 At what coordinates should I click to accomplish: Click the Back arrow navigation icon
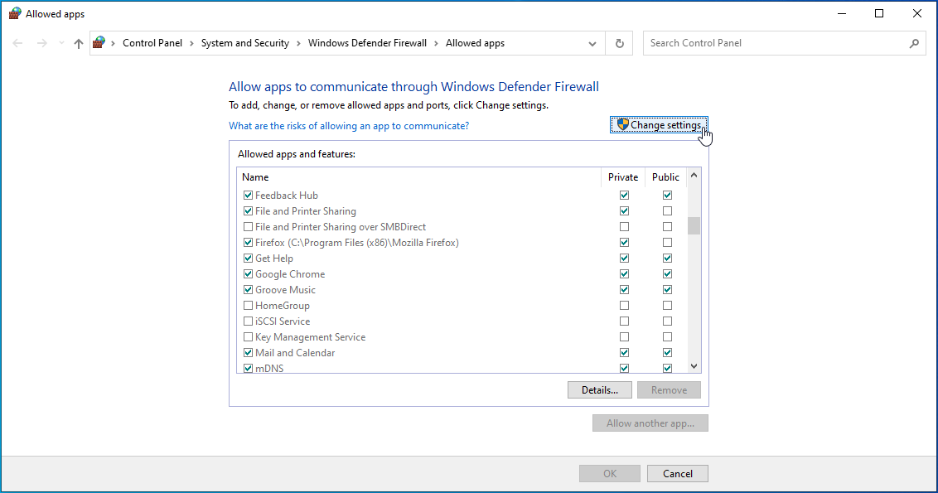pyautogui.click(x=18, y=44)
